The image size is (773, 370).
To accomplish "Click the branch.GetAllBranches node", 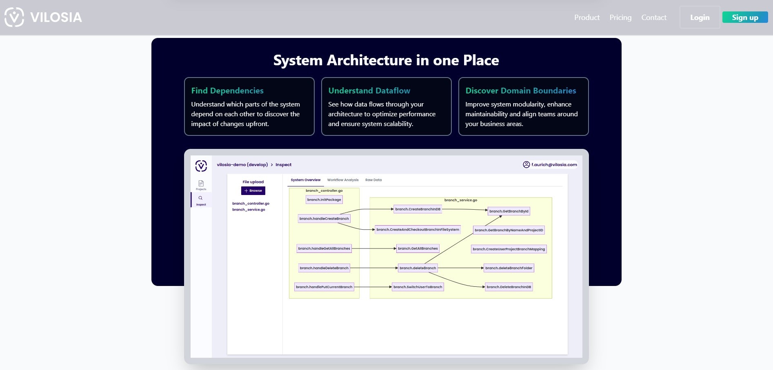I will click(418, 248).
